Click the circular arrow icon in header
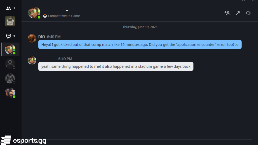 point(248,13)
